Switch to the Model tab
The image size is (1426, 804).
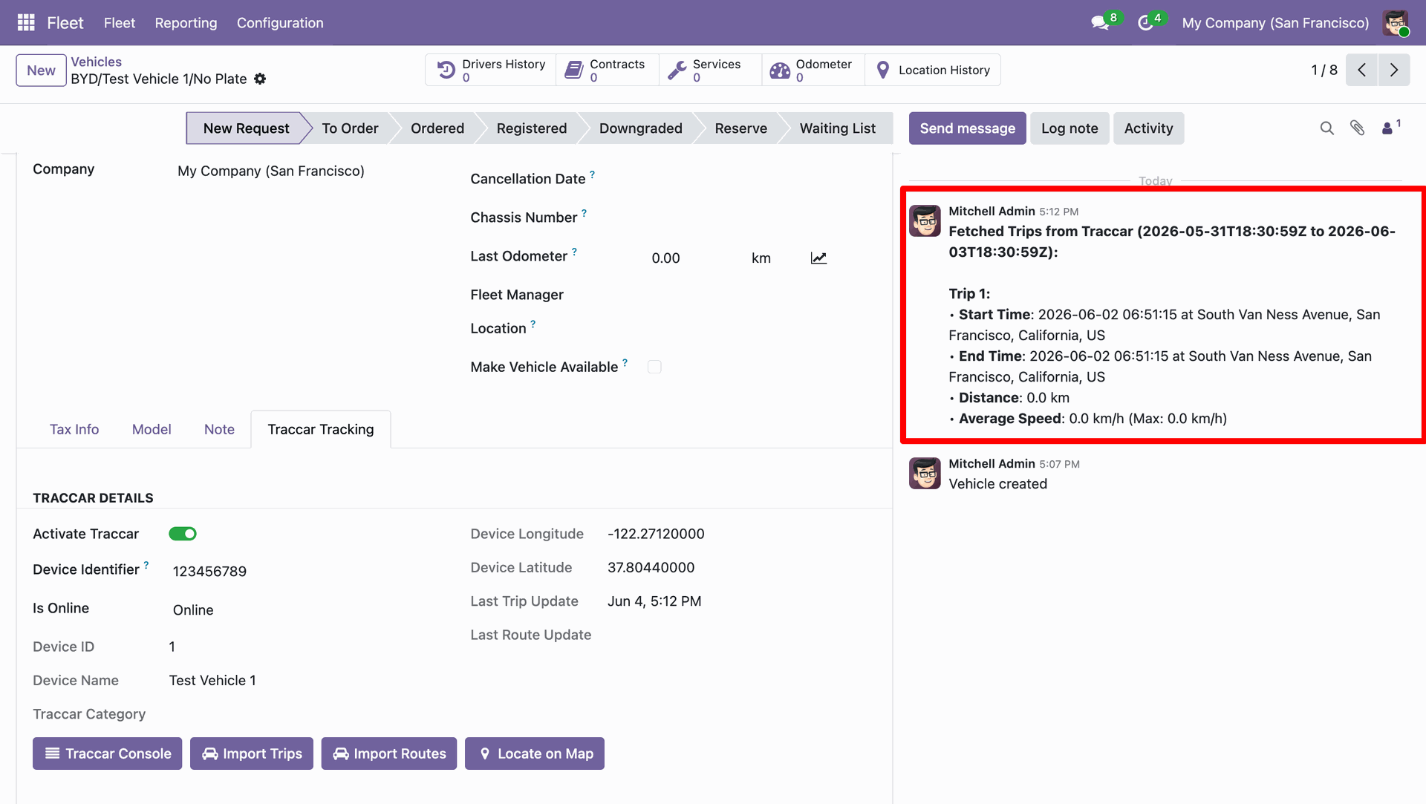(x=152, y=429)
